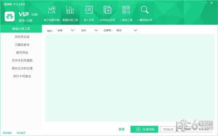The image size is (218, 136).
Task: Click the 登陆/注册 login link
Action: pyautogui.click(x=25, y=21)
